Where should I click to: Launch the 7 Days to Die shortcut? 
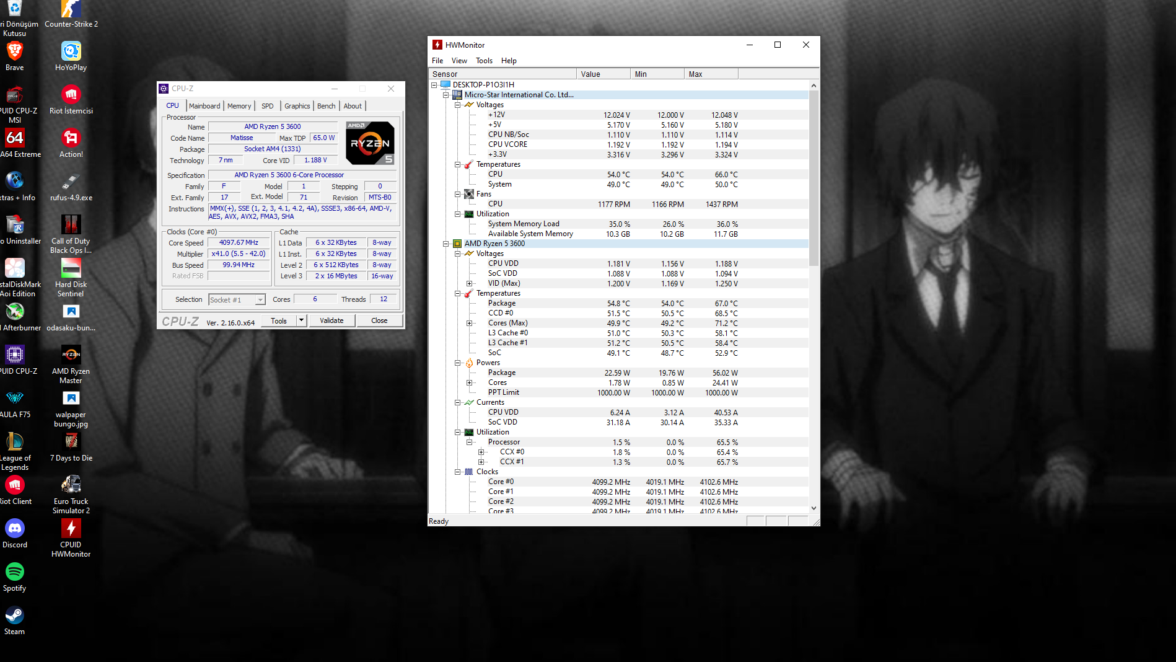(x=71, y=447)
